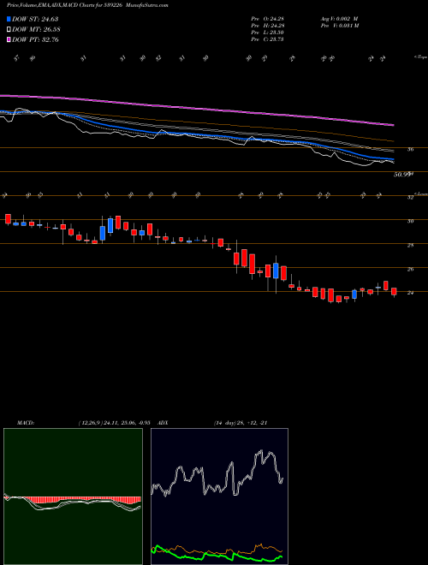The height and width of the screenshot is (565, 428).
Task: Click the magenta DOW PT legend swatch
Action: (x=9, y=39)
